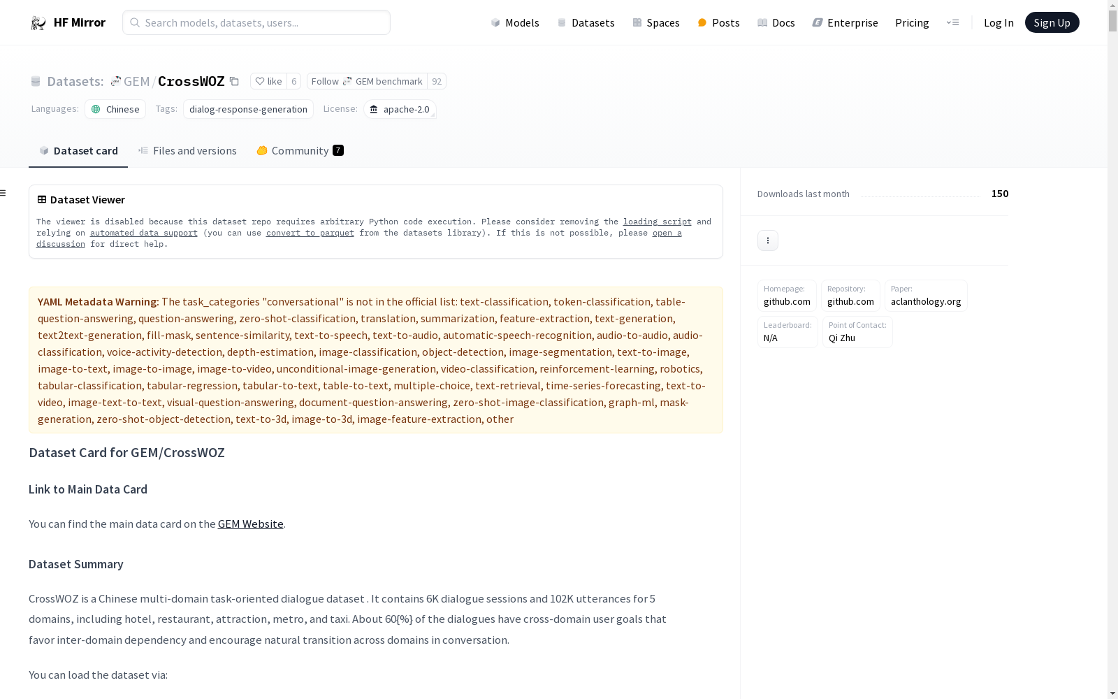Open Spaces from the navigation bar
1118x699 pixels.
[656, 23]
